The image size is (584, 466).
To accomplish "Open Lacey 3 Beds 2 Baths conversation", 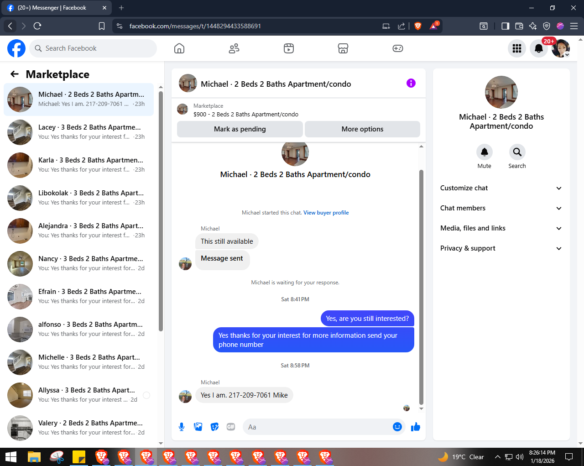I will coord(78,132).
